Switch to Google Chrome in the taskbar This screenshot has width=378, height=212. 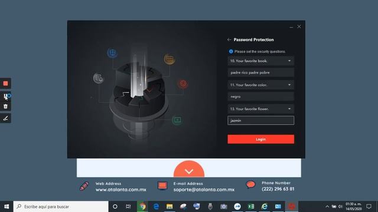[142, 207]
